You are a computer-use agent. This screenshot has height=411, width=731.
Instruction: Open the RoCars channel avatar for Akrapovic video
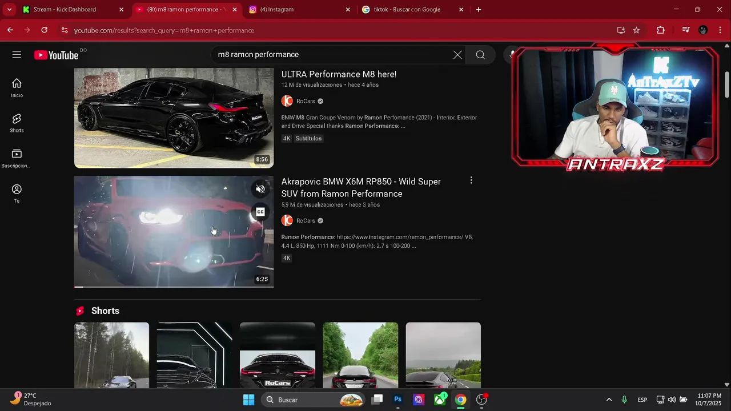coord(287,220)
